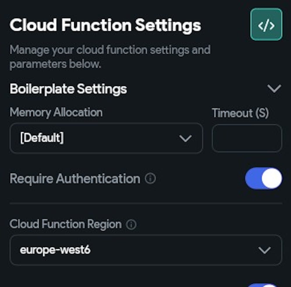This screenshot has width=291, height=287.
Task: Click the Cloud Function Region label
Action: click(65, 224)
